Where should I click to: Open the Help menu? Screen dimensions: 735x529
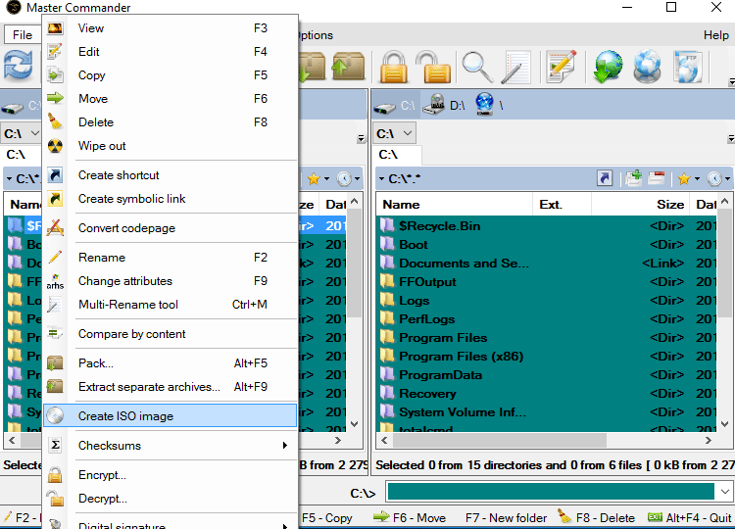pos(715,34)
